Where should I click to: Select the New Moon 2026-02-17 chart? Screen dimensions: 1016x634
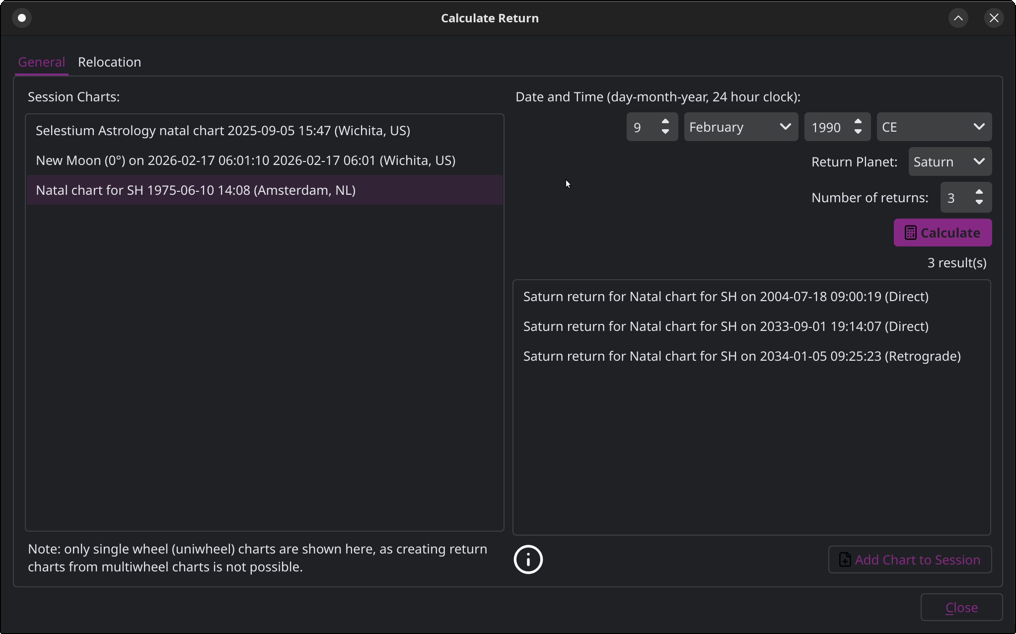pyautogui.click(x=245, y=160)
